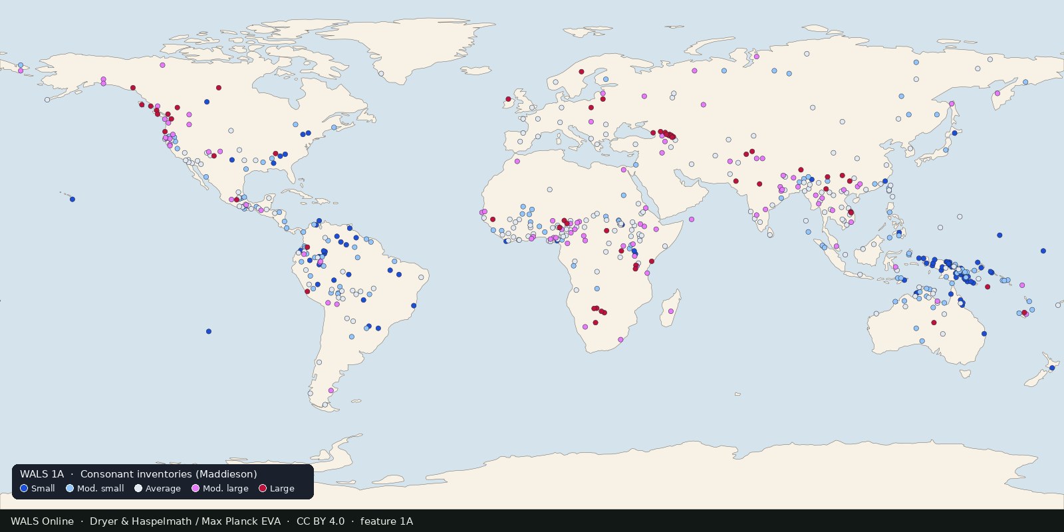Click the pink marker in southern Patagonia

point(331,390)
